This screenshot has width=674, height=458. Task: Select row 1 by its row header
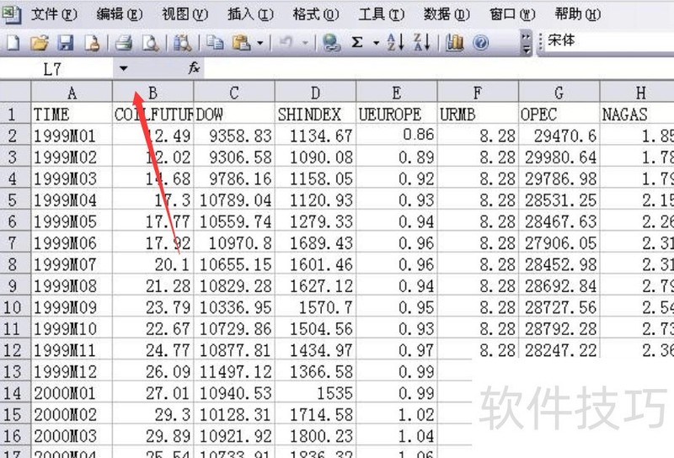point(15,114)
